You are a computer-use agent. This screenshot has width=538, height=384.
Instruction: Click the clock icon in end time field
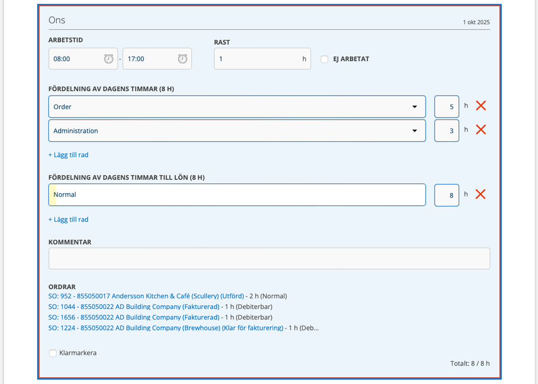pos(182,59)
